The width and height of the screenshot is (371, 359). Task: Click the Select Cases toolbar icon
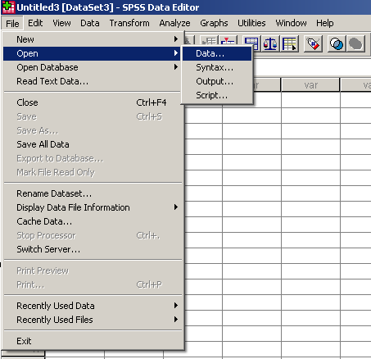coord(289,43)
